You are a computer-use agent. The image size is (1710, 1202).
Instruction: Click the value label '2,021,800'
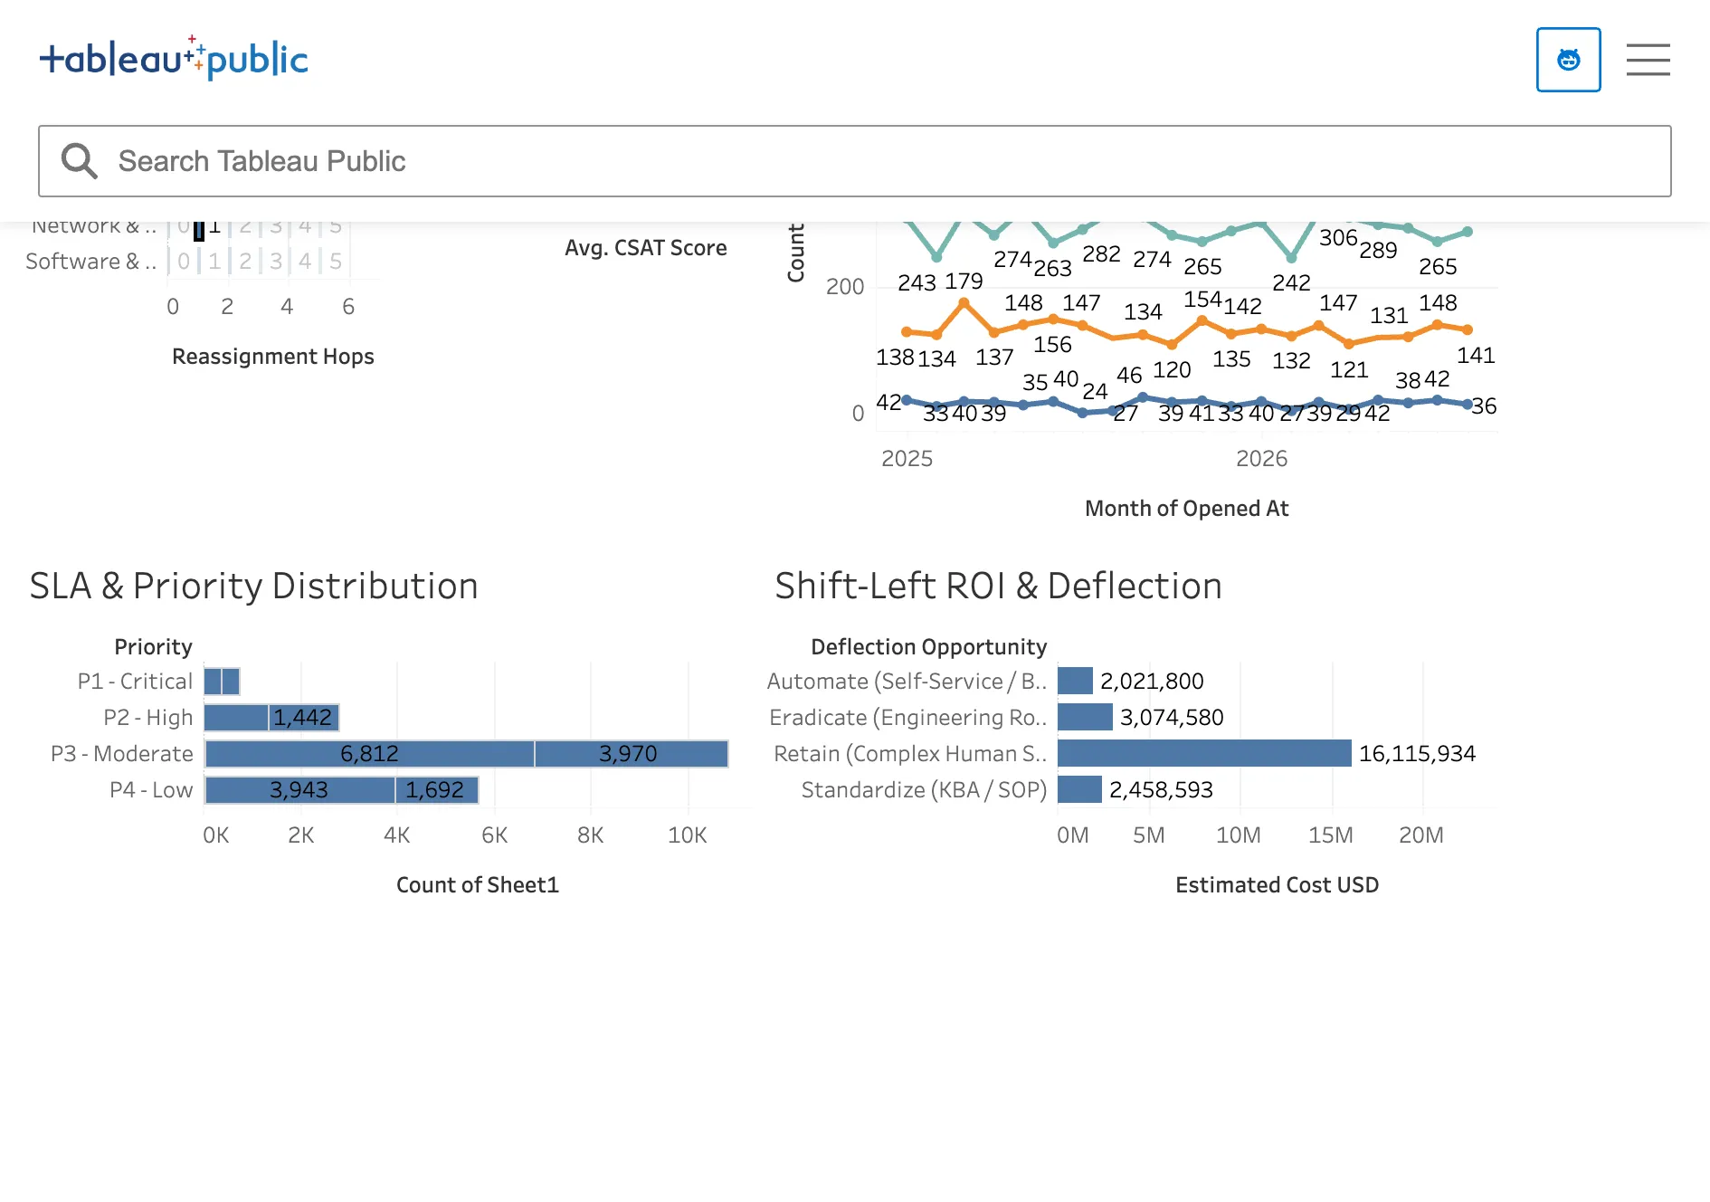click(x=1152, y=682)
